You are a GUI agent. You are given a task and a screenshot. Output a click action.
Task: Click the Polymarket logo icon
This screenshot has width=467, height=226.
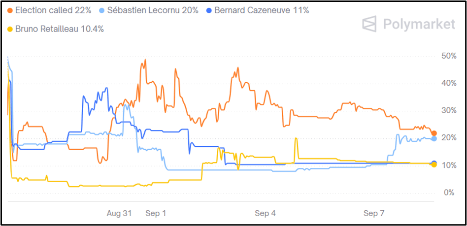coord(370,24)
